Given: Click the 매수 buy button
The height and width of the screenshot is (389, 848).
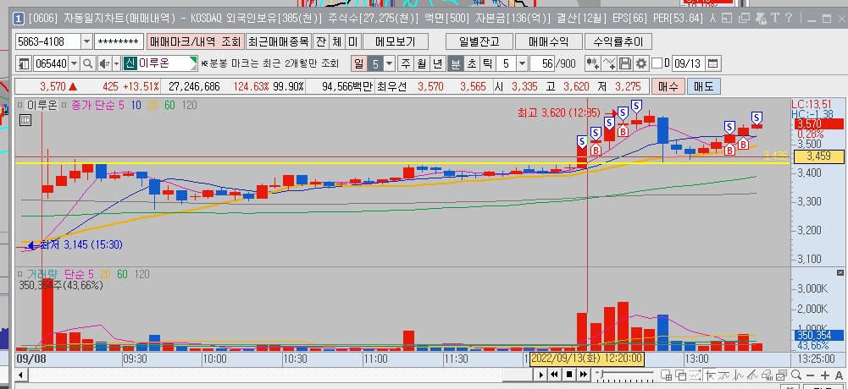Looking at the screenshot, I should 668,86.
